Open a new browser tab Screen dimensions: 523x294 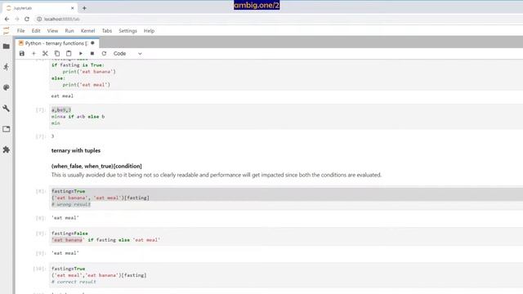click(x=84, y=8)
